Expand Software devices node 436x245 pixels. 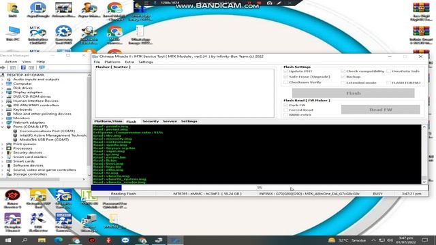coord(3,165)
